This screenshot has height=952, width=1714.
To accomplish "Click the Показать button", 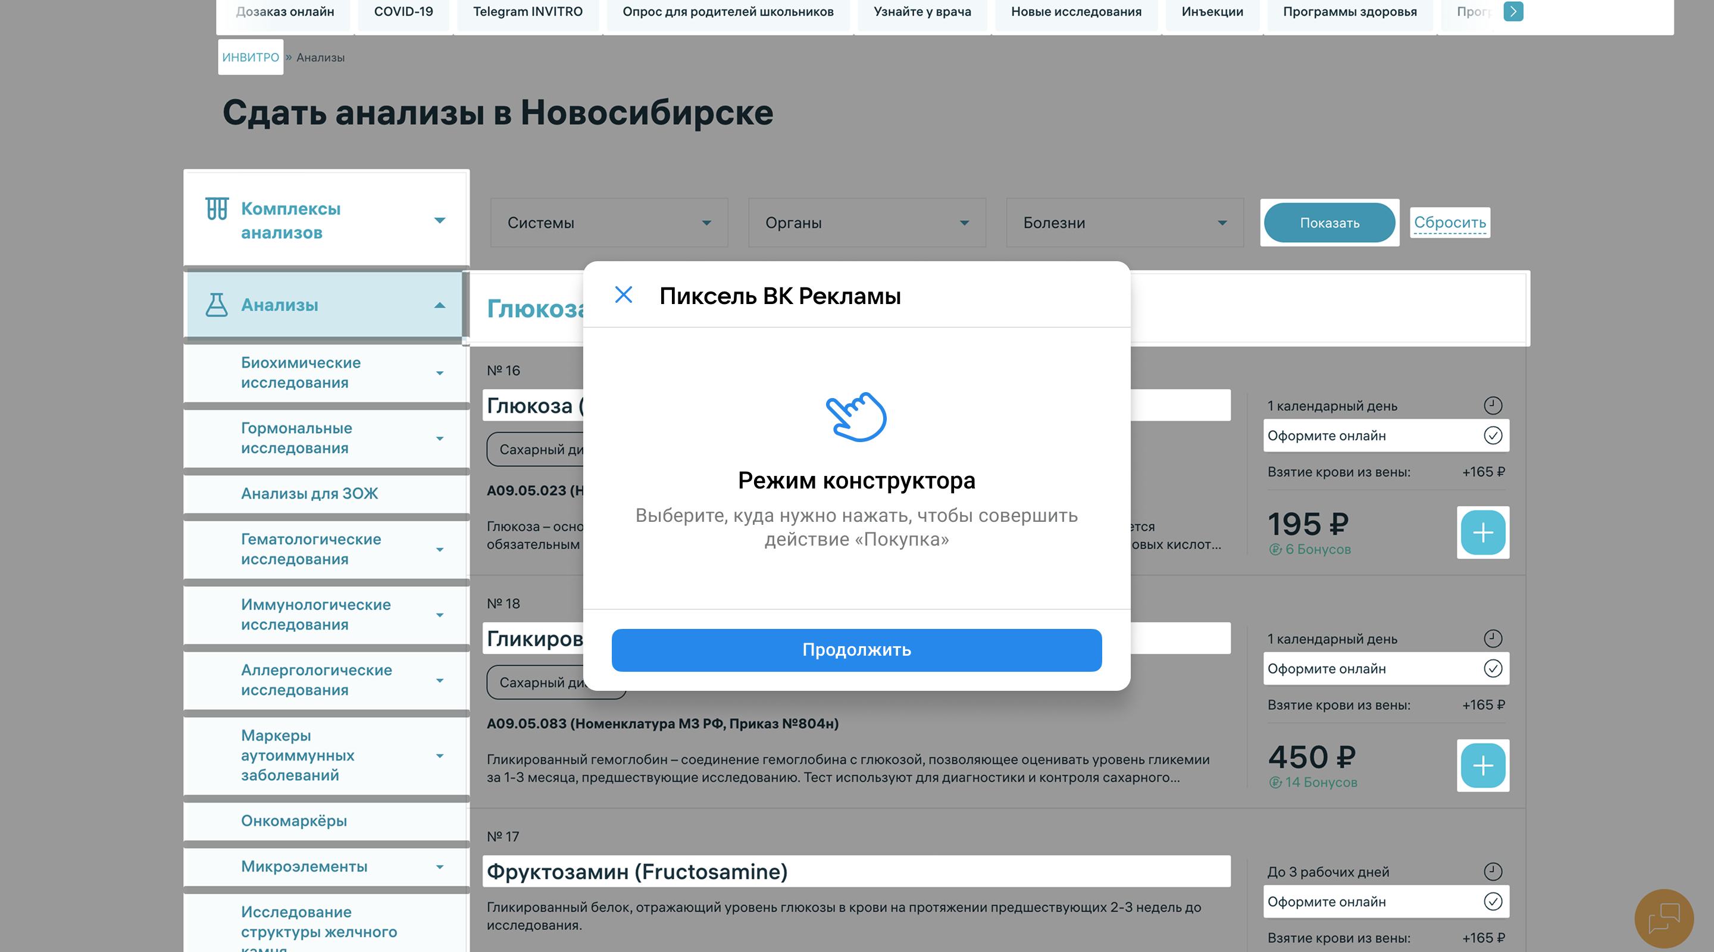I will (x=1330, y=223).
